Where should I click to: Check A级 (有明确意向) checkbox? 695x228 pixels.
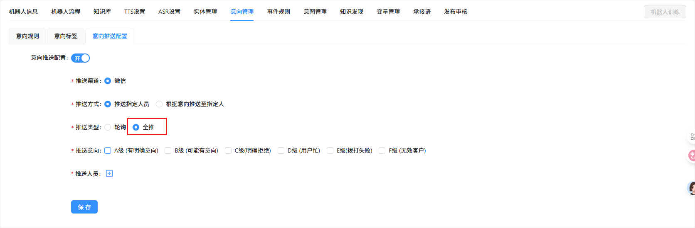pos(108,150)
